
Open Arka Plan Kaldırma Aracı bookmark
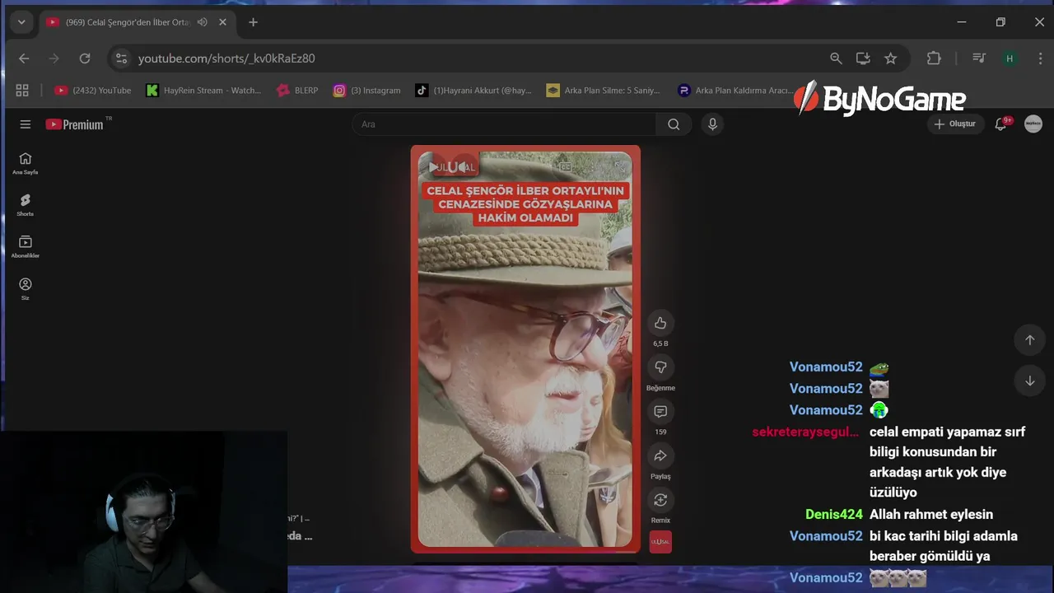coord(735,91)
